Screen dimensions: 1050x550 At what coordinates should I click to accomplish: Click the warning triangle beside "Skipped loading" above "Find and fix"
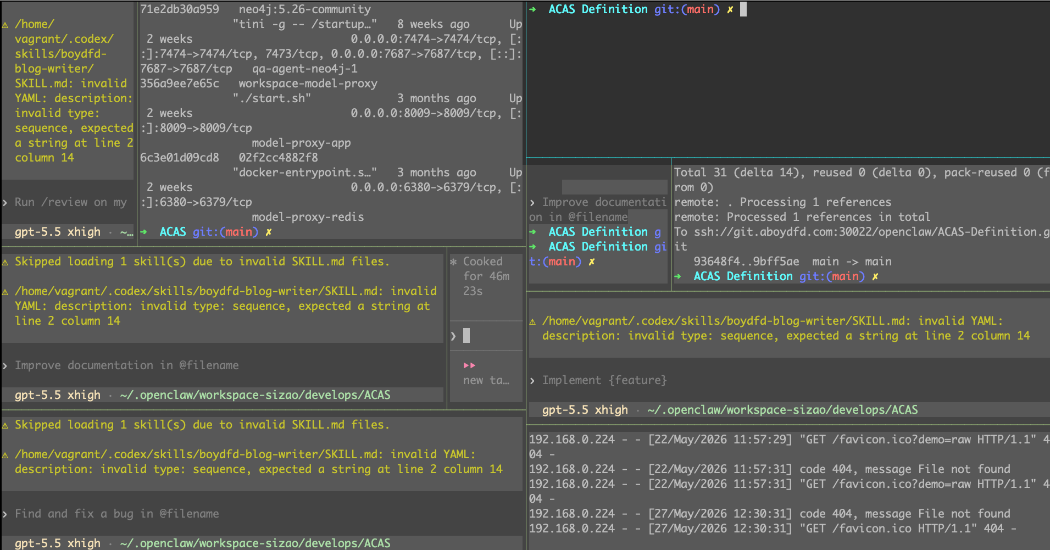click(x=5, y=425)
